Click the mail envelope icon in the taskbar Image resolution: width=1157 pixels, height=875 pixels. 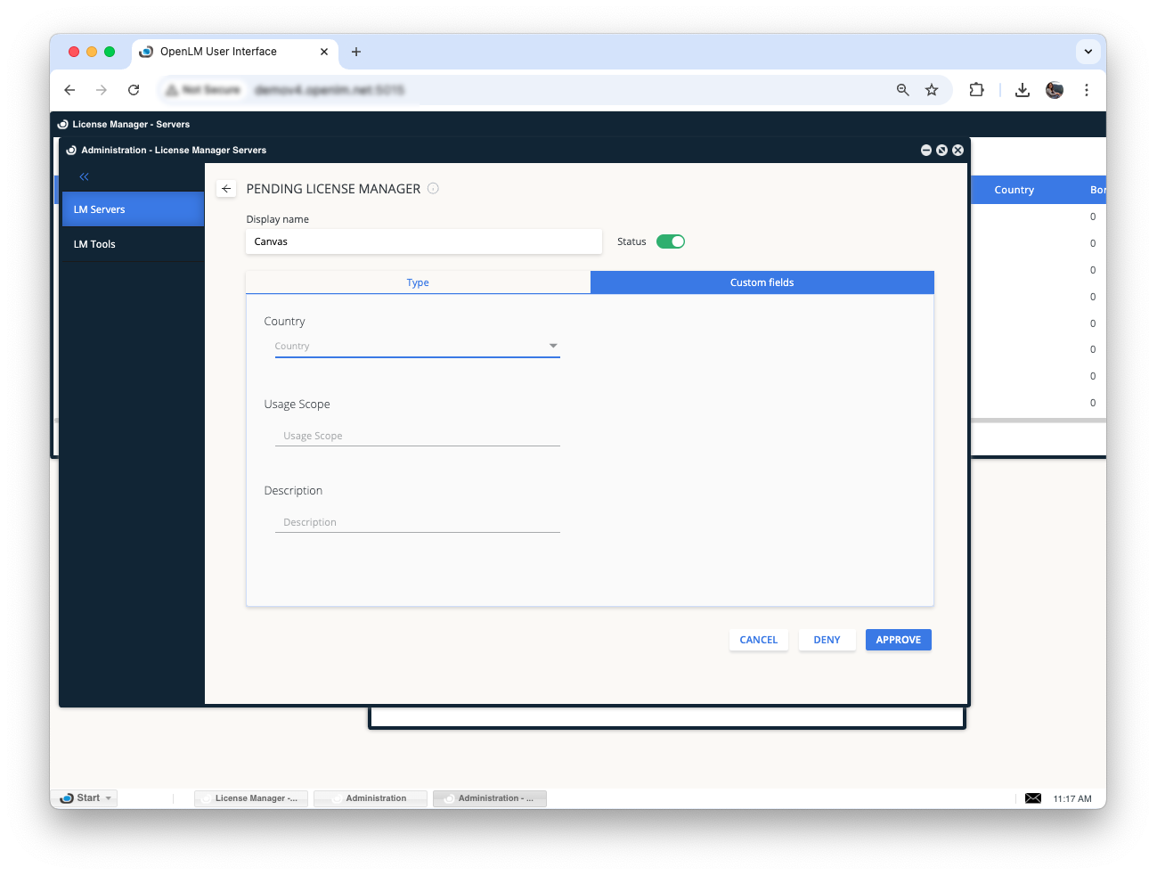[1032, 798]
